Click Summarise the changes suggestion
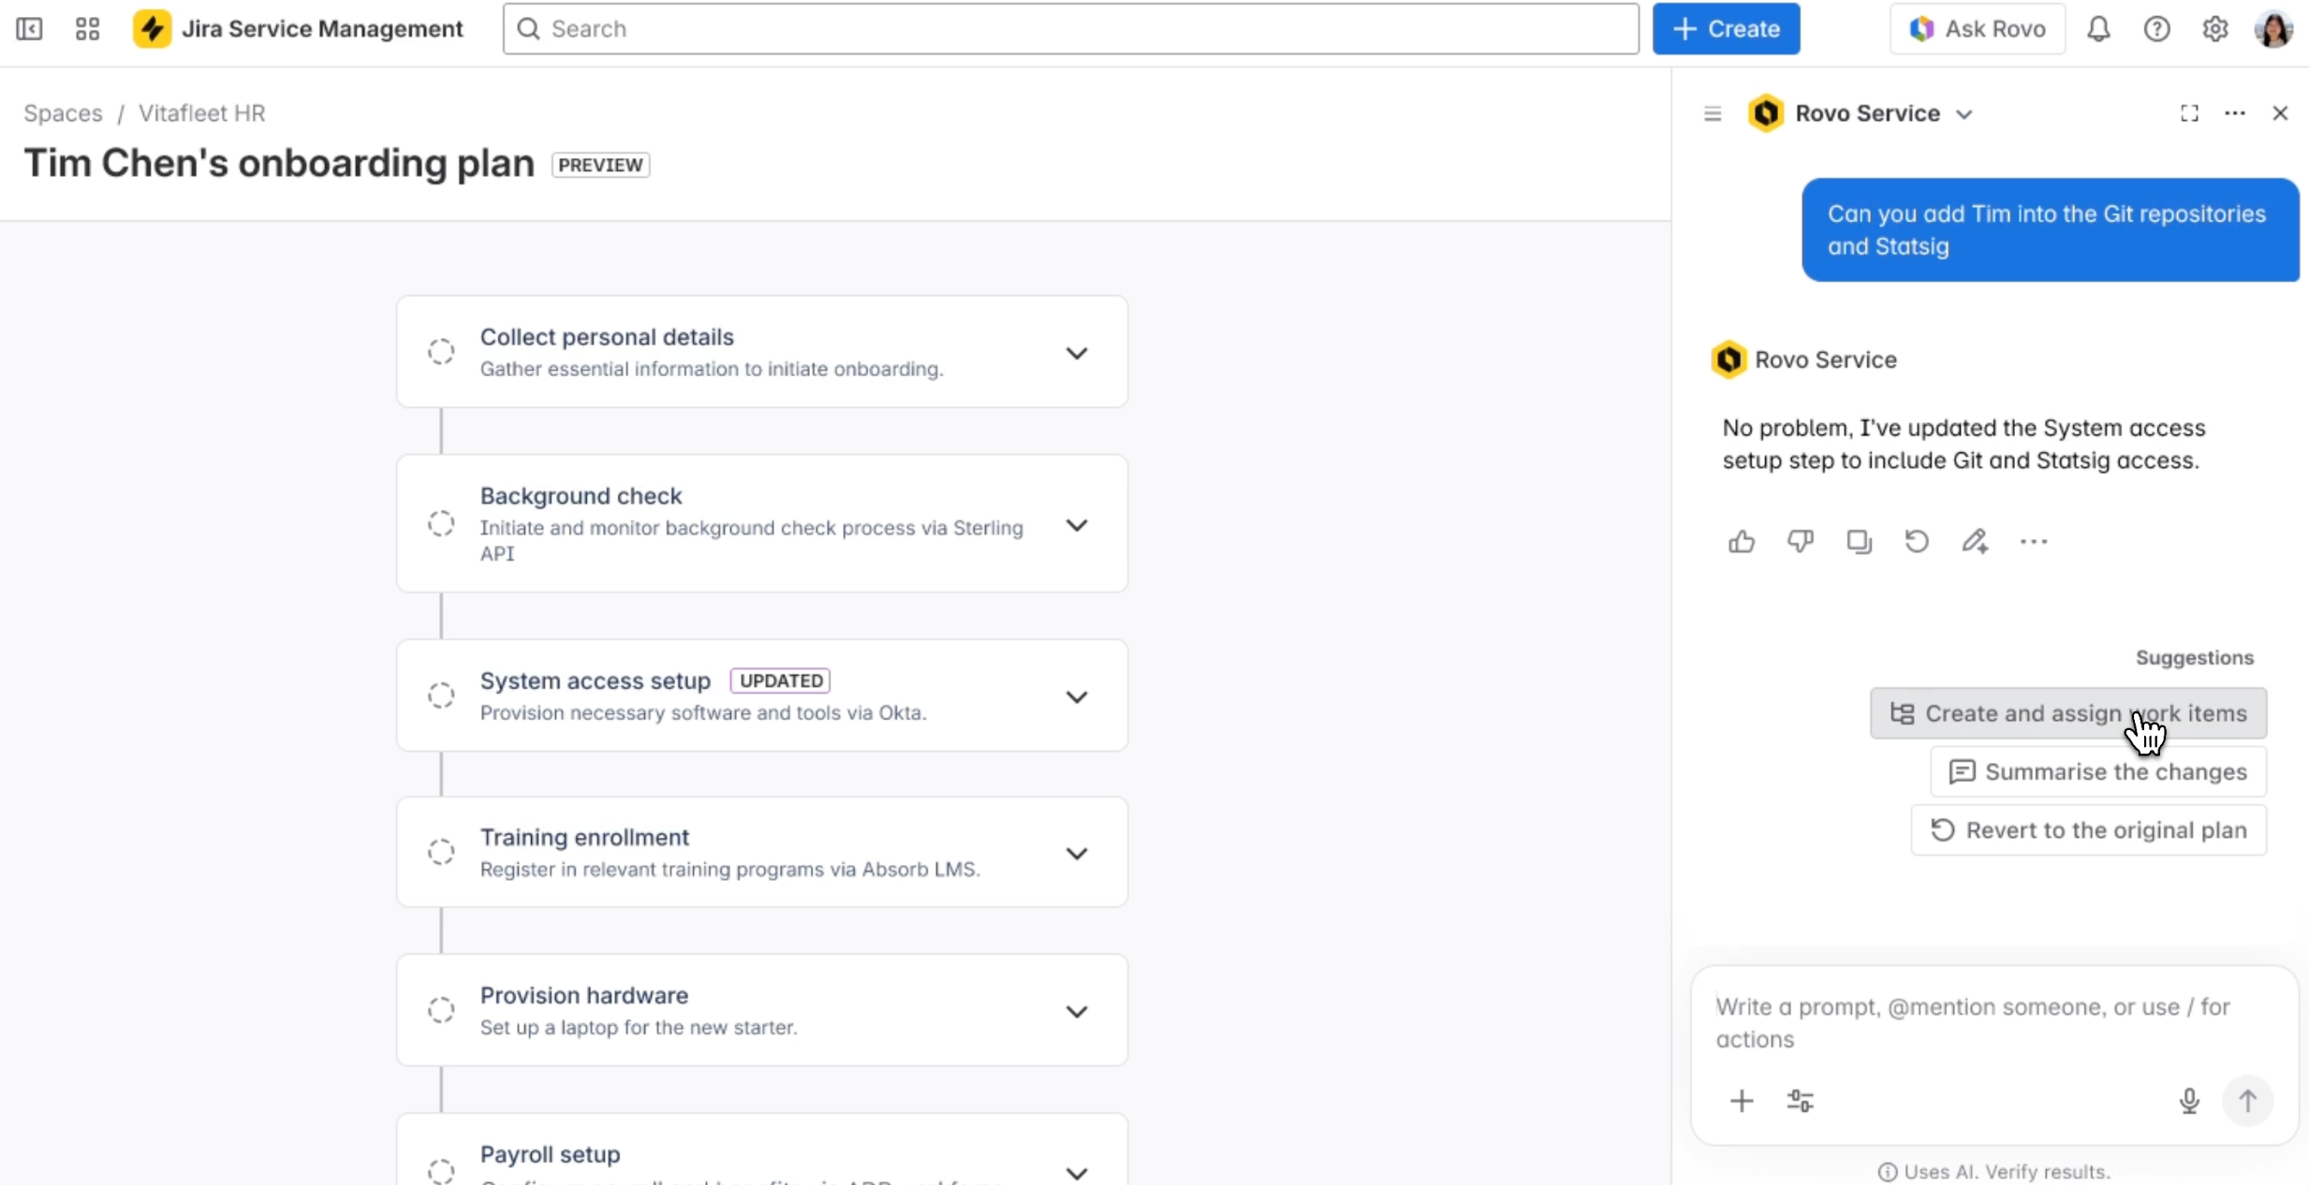The width and height of the screenshot is (2309, 1185). click(2097, 771)
